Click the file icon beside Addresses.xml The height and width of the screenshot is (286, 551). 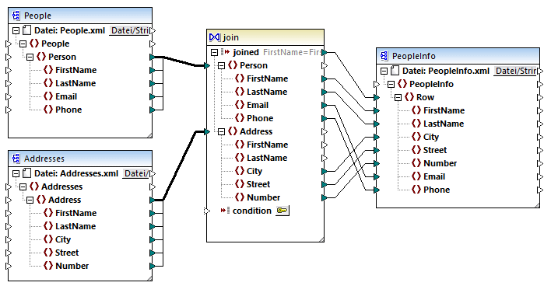(x=26, y=173)
